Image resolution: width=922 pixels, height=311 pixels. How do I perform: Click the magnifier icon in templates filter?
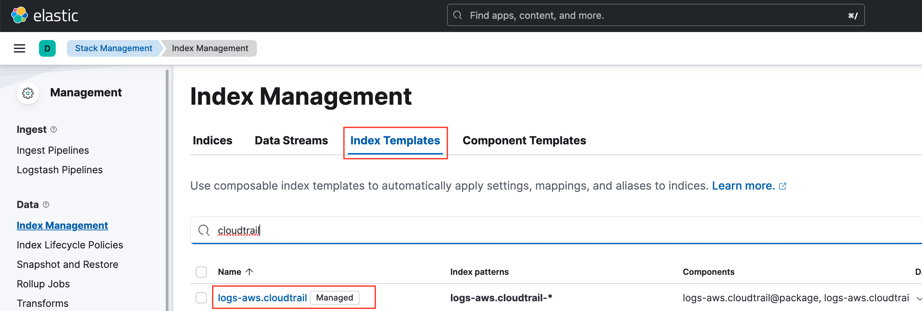point(204,230)
